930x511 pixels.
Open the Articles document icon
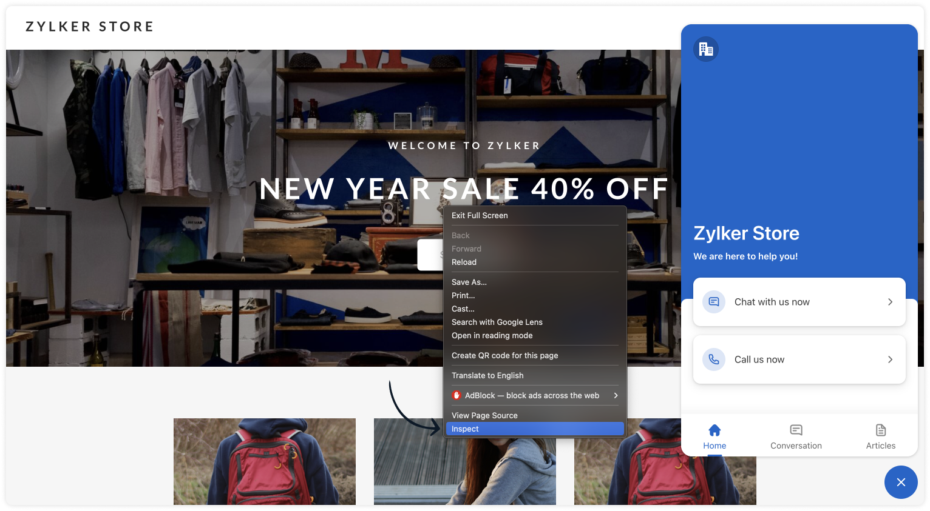(x=881, y=430)
